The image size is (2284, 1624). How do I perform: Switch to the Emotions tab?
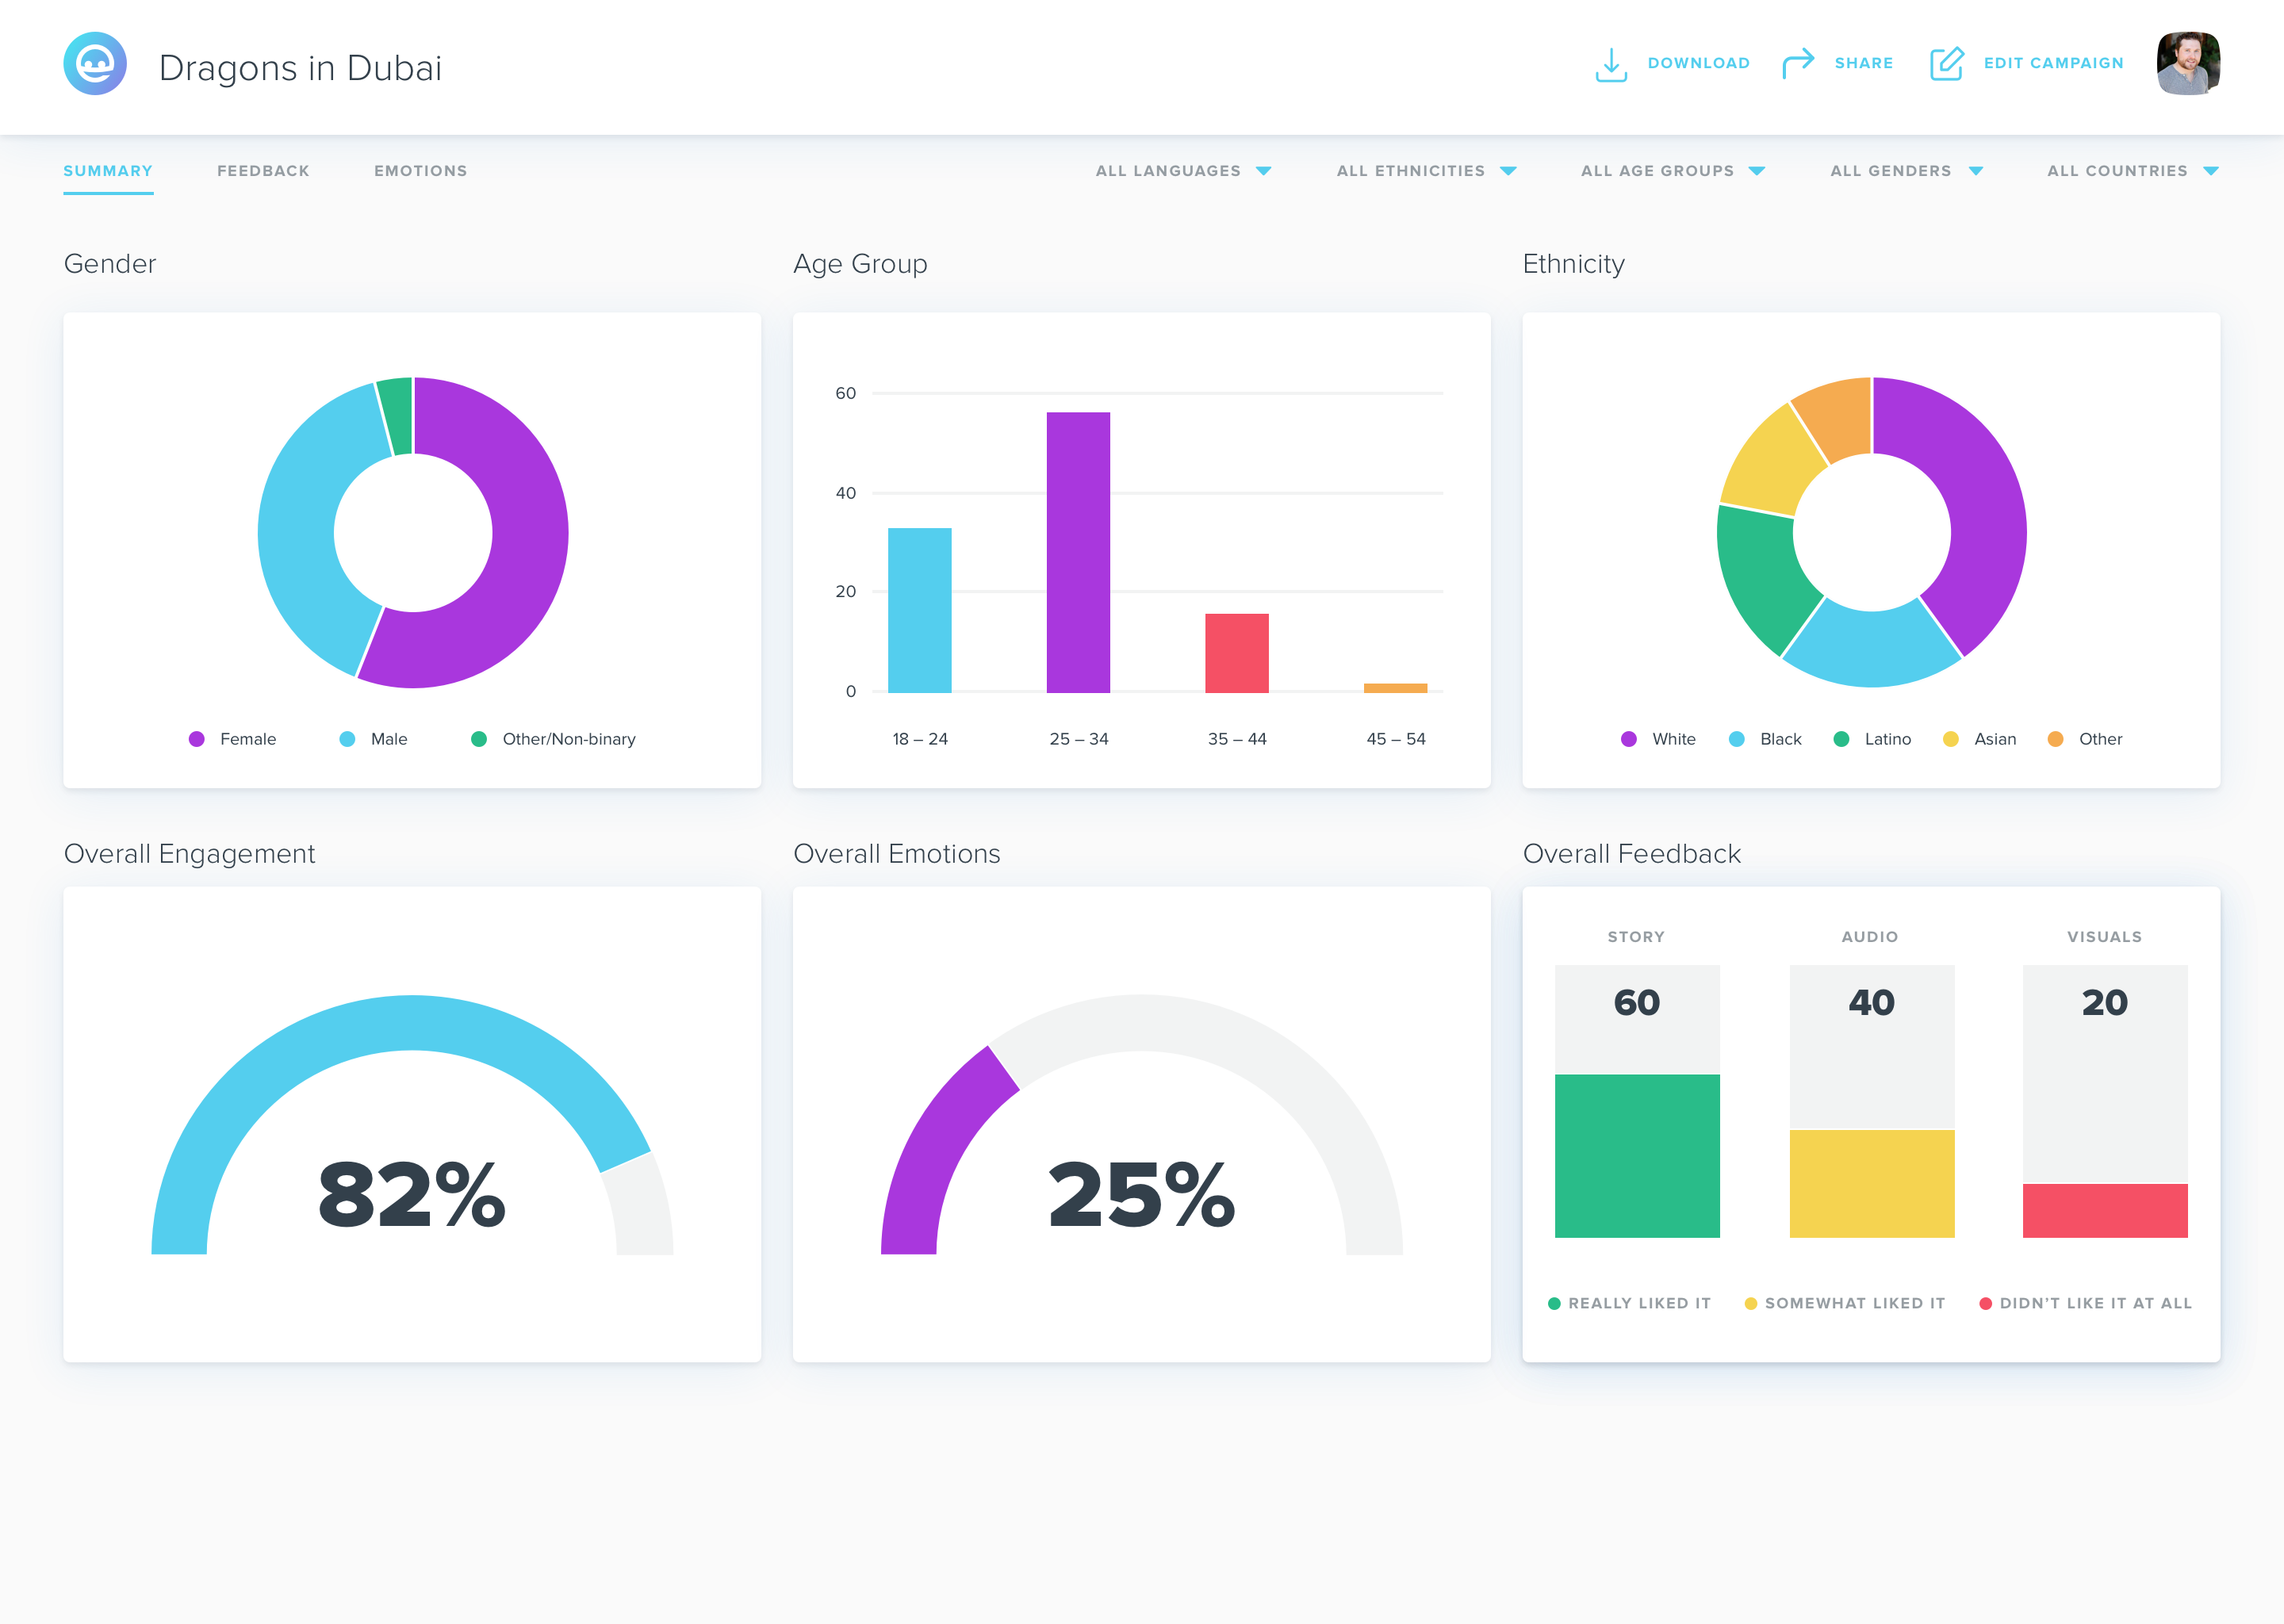click(x=420, y=171)
